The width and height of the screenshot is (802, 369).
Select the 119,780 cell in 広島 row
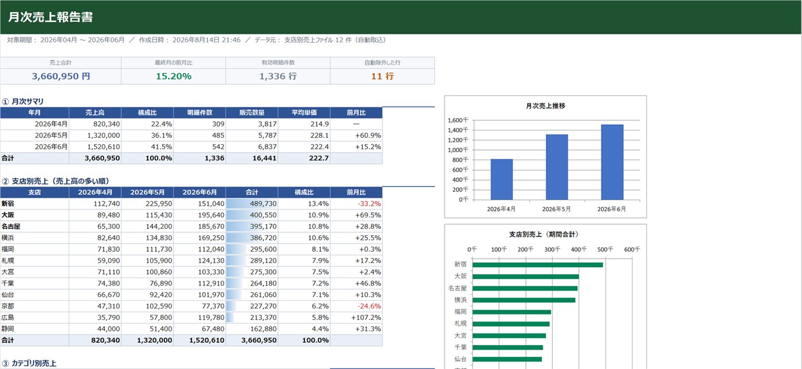tap(199, 318)
